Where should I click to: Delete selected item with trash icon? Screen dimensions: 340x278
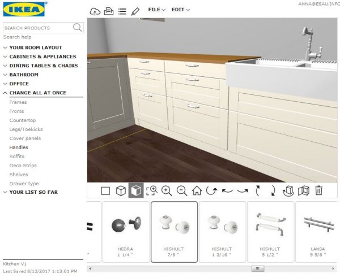[x=318, y=191]
